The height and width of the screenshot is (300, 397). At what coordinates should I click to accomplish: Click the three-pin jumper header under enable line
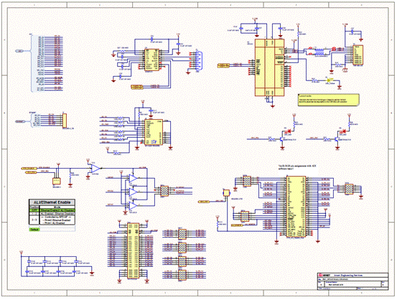57,181
